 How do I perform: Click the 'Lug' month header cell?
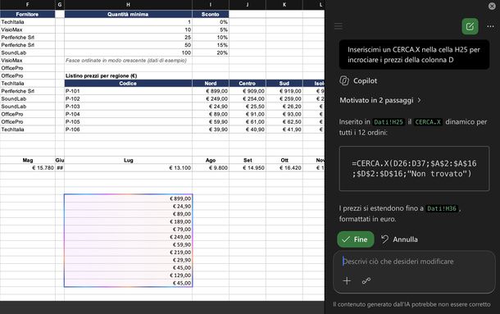coord(128,160)
